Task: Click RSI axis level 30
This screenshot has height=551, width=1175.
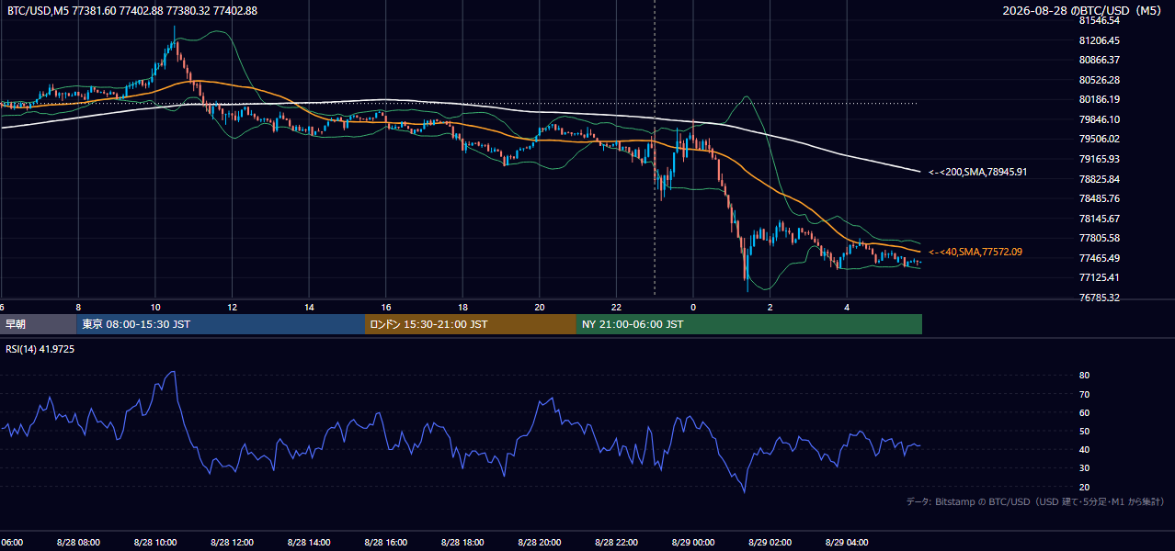Action: pos(1085,468)
